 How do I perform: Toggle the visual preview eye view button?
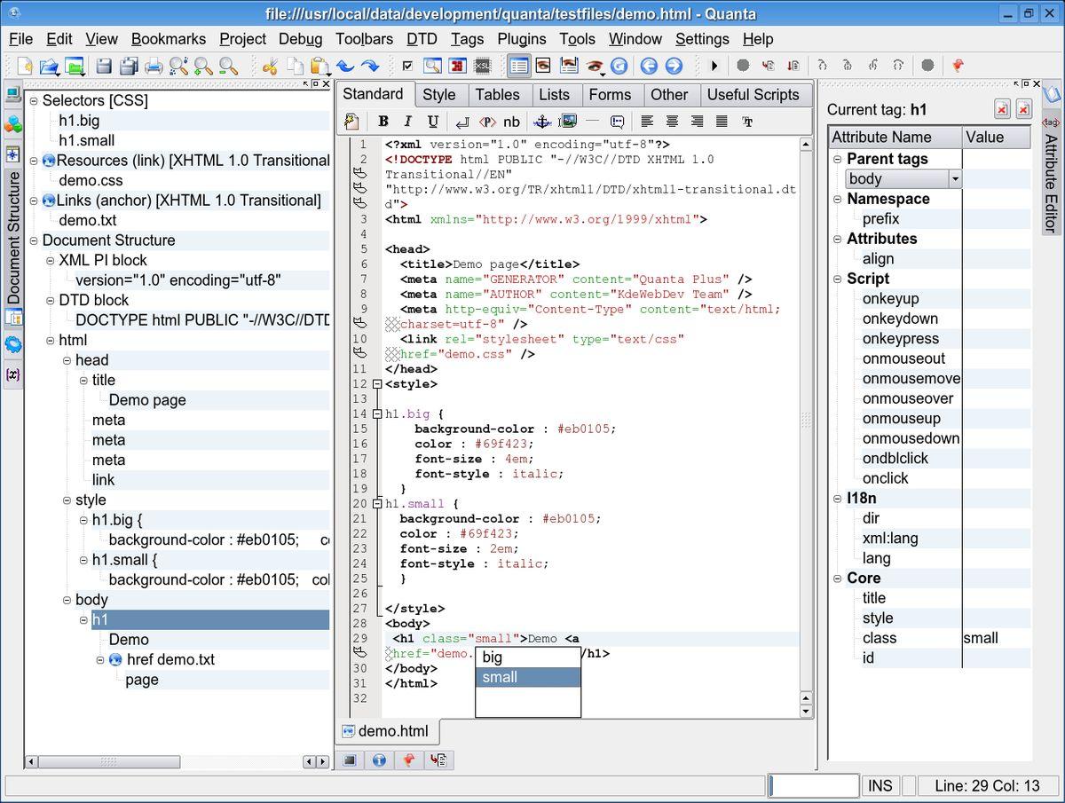click(543, 66)
